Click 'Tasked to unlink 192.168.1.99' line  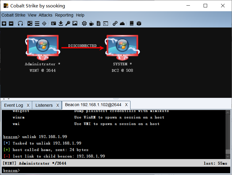click(43, 143)
